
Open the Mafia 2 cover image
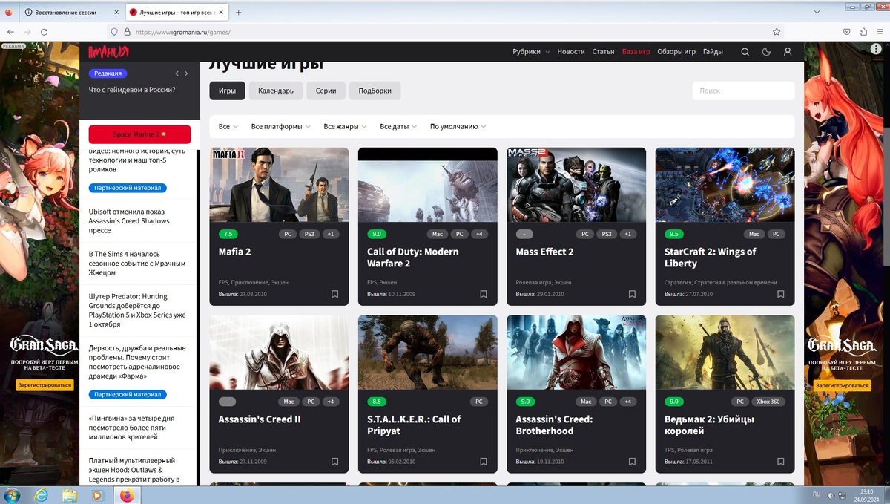pyautogui.click(x=279, y=185)
